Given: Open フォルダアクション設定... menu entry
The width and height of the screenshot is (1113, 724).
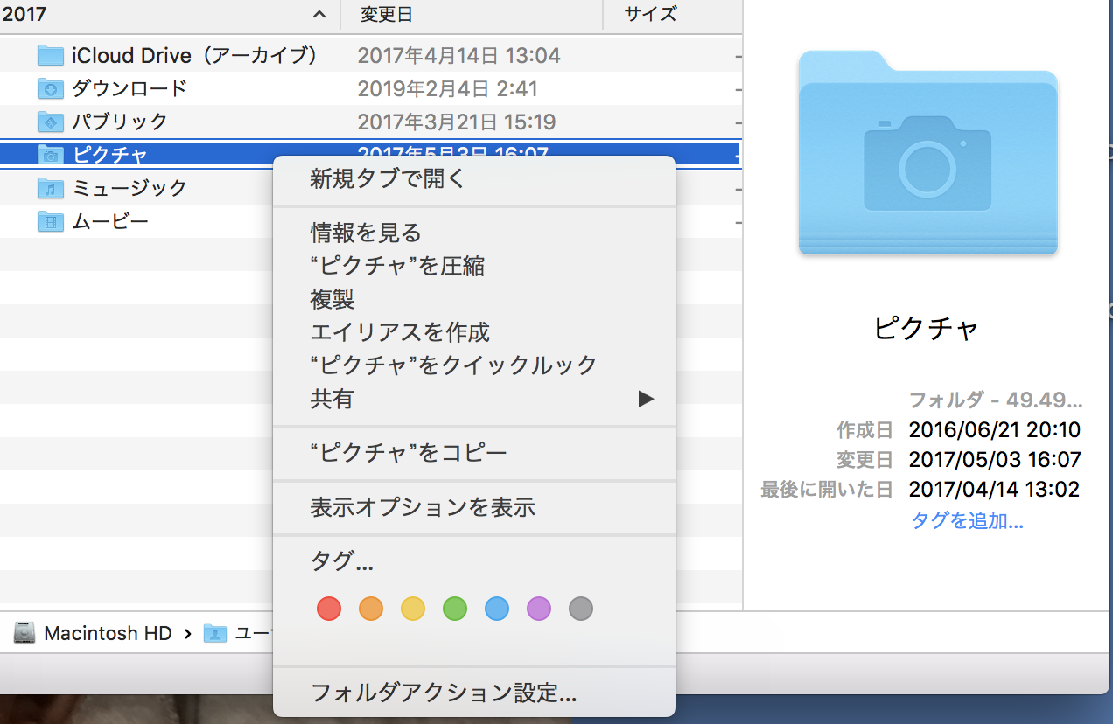Looking at the screenshot, I should (x=444, y=693).
